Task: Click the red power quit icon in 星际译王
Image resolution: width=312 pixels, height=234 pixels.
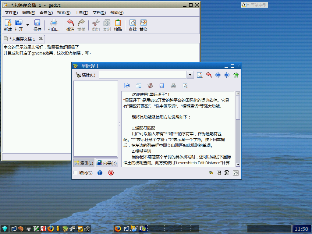Action: tap(111, 173)
